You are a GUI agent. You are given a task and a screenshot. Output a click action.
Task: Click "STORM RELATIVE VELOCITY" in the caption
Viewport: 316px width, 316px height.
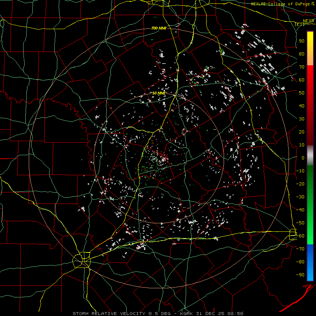point(109,314)
